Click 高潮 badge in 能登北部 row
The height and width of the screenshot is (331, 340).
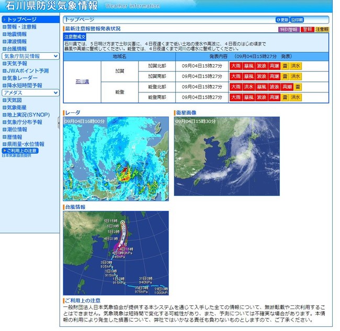click(287, 87)
